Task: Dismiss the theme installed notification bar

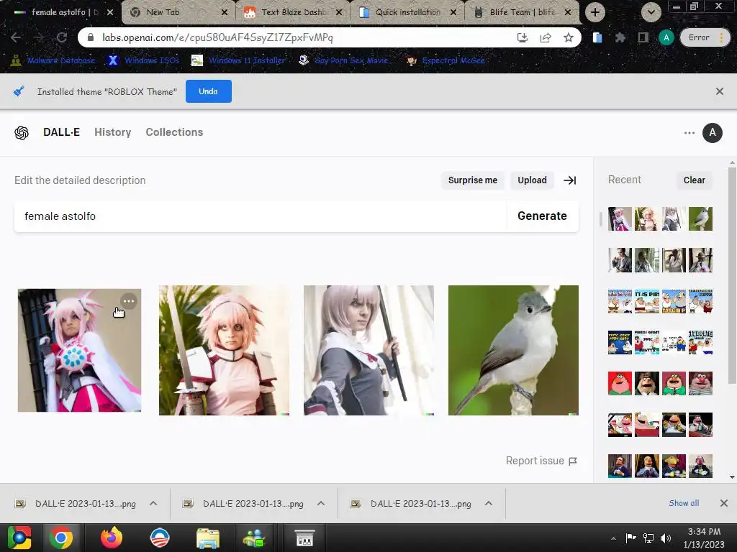Action: point(720,91)
